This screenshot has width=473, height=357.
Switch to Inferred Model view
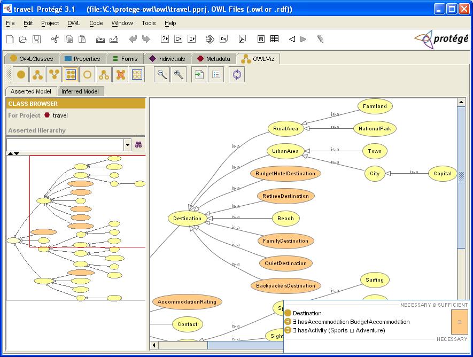click(x=80, y=91)
